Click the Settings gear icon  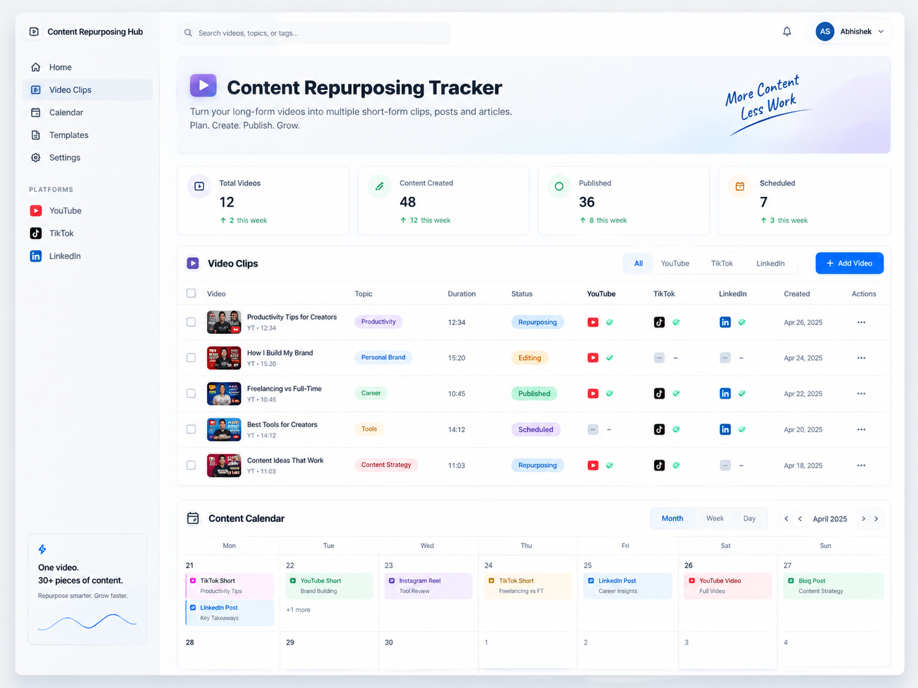(36, 158)
